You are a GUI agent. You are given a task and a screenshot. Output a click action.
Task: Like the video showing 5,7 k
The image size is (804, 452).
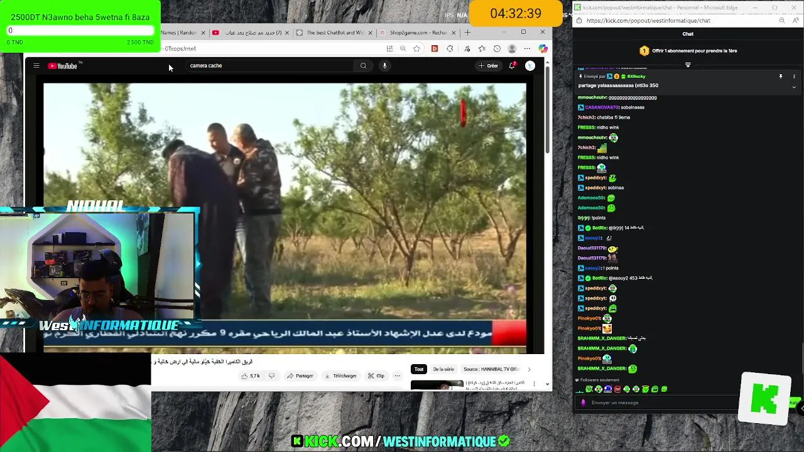coord(251,376)
